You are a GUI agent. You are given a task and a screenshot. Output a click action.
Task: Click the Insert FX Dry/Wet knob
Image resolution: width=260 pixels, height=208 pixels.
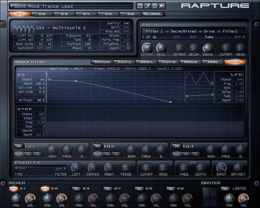(238, 168)
